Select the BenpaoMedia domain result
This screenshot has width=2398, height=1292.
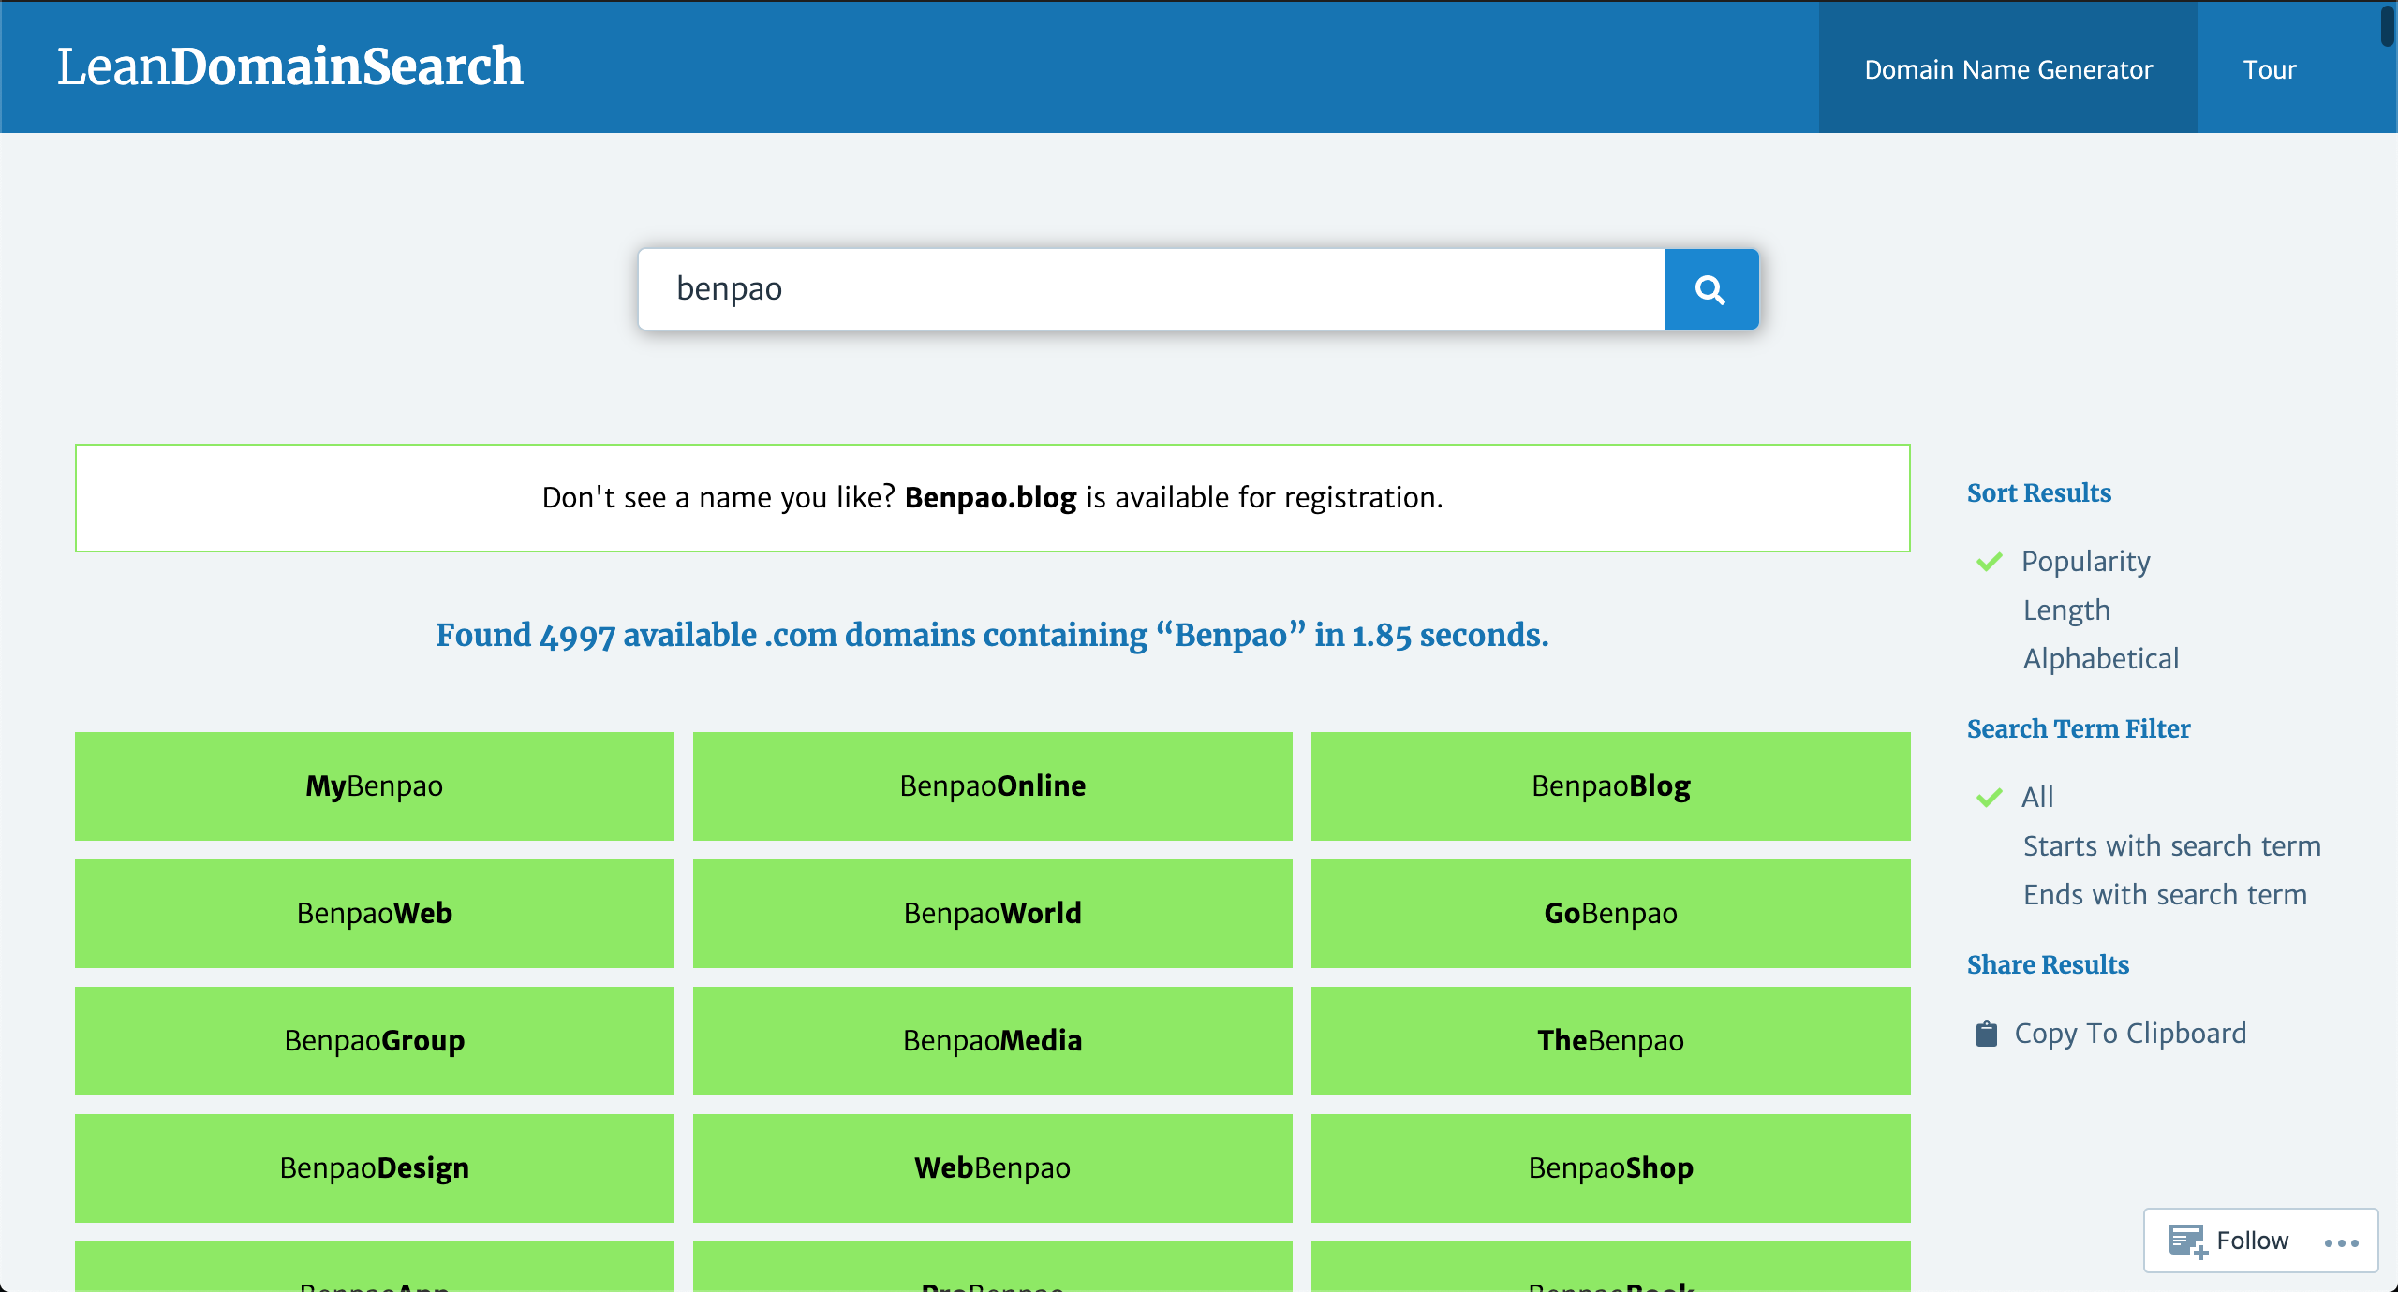point(993,1041)
